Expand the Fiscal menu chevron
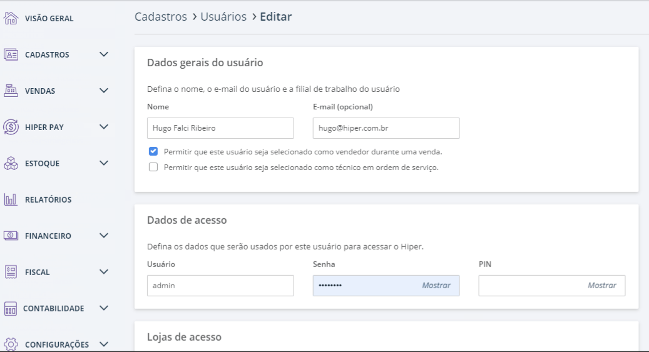This screenshot has width=649, height=352. pos(104,272)
